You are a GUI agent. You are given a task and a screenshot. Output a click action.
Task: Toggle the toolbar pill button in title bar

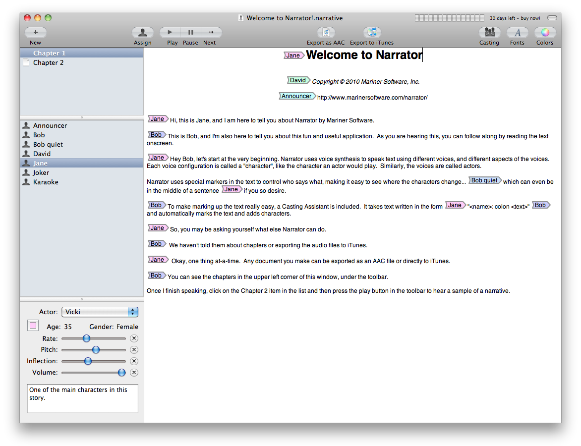click(552, 18)
